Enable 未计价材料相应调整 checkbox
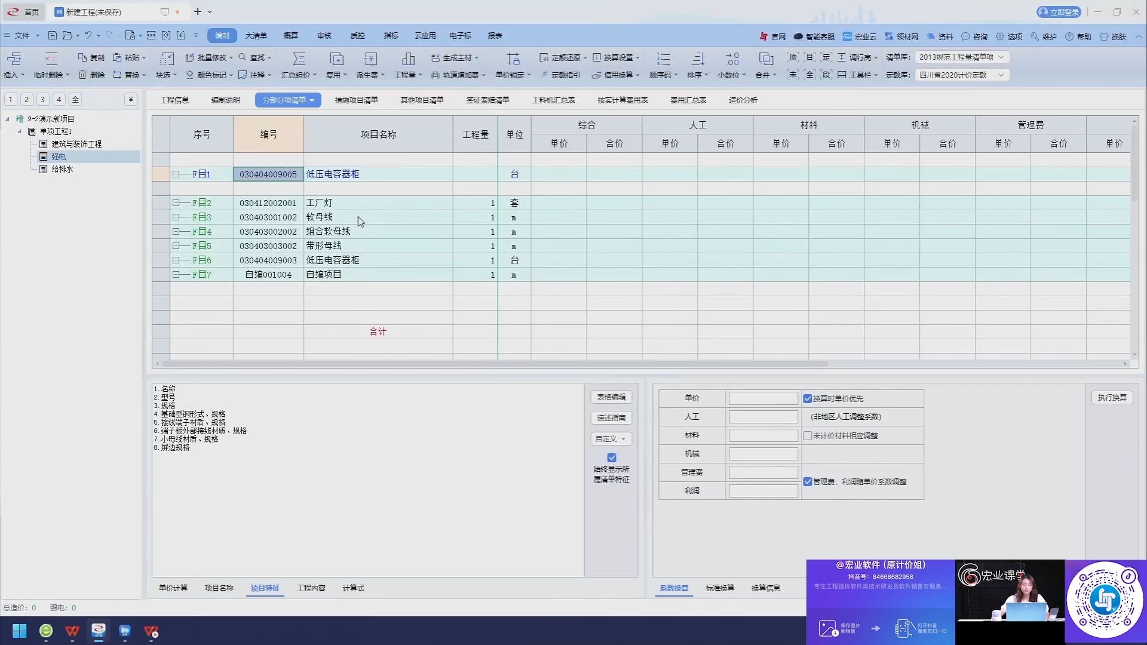This screenshot has width=1147, height=645. (x=808, y=435)
